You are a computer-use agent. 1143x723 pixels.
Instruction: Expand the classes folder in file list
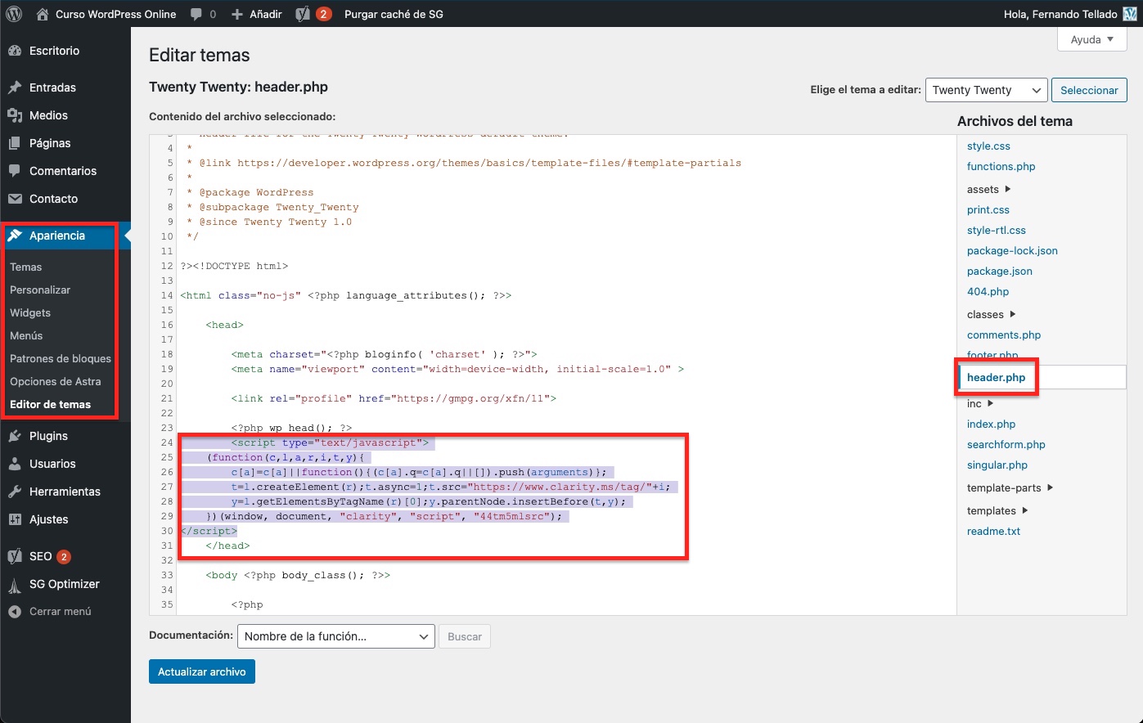click(x=991, y=314)
